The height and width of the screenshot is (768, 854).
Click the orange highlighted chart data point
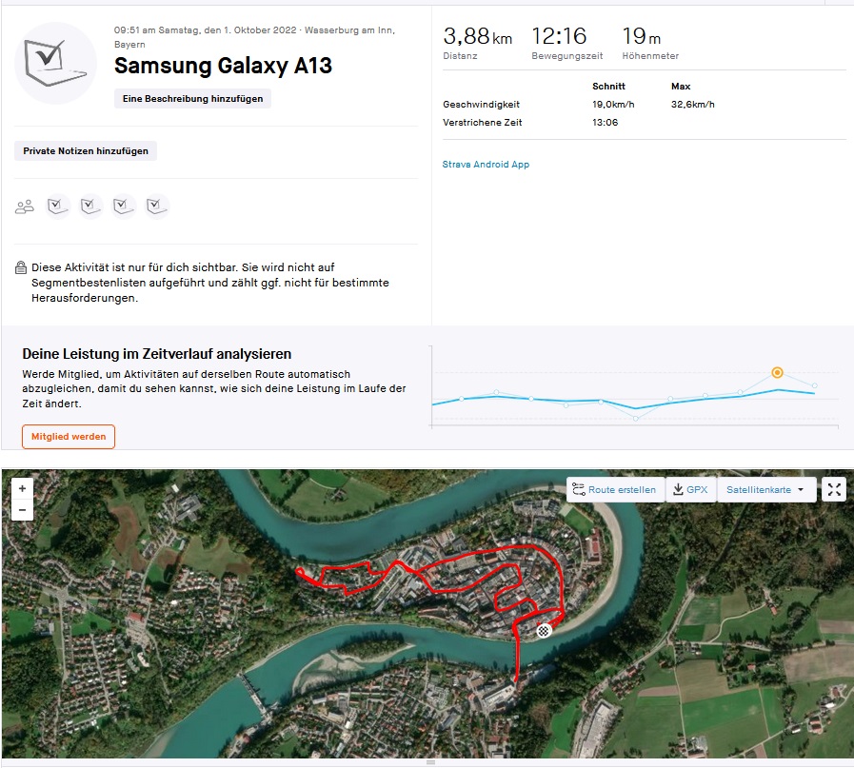tap(778, 372)
